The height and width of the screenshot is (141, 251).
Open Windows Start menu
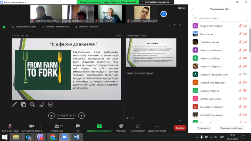[x=5, y=137]
